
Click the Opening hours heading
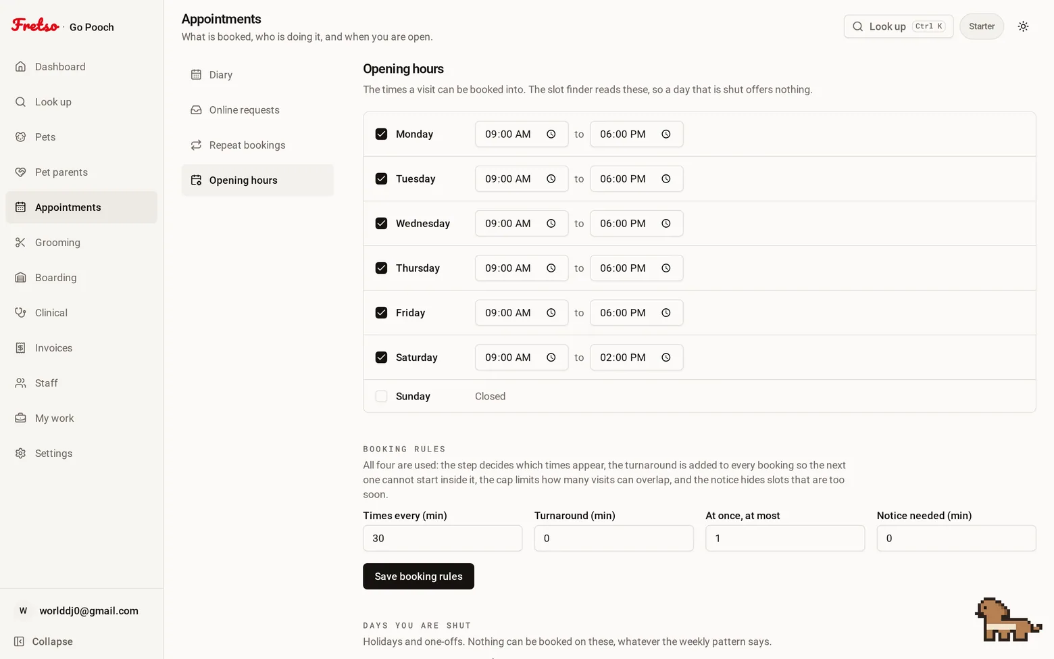403,69
